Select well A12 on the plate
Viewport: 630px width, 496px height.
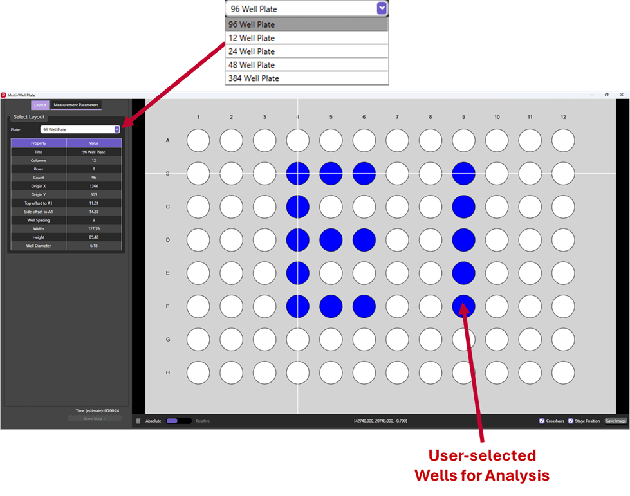563,141
